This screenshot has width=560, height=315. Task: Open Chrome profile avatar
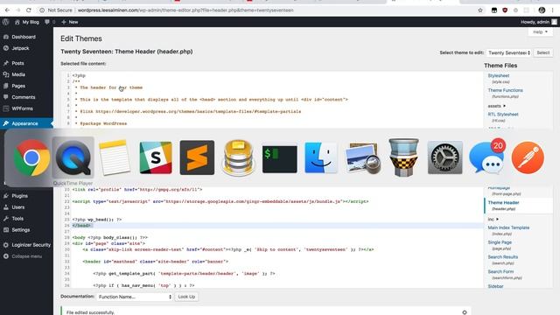pyautogui.click(x=542, y=10)
